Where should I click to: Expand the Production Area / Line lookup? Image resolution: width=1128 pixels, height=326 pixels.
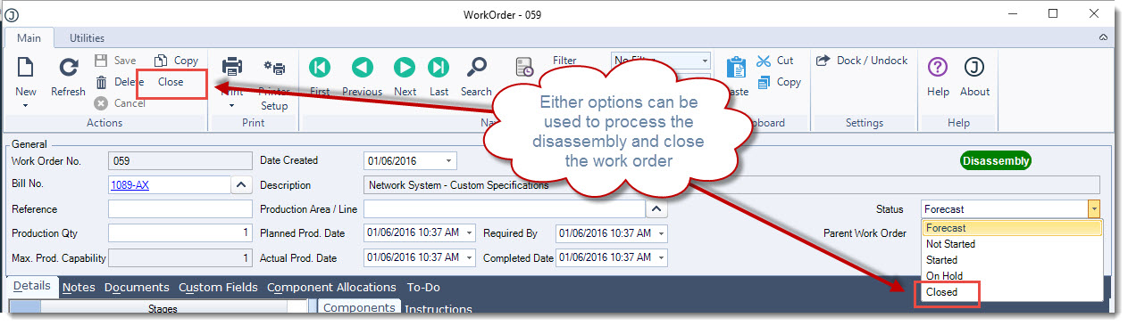(656, 209)
